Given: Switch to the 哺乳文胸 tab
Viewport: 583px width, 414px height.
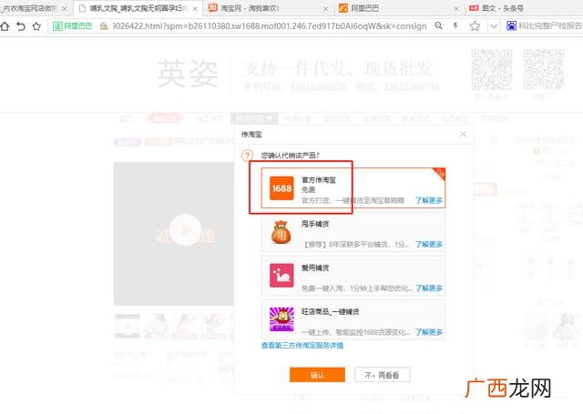Looking at the screenshot, I should coord(138,8).
